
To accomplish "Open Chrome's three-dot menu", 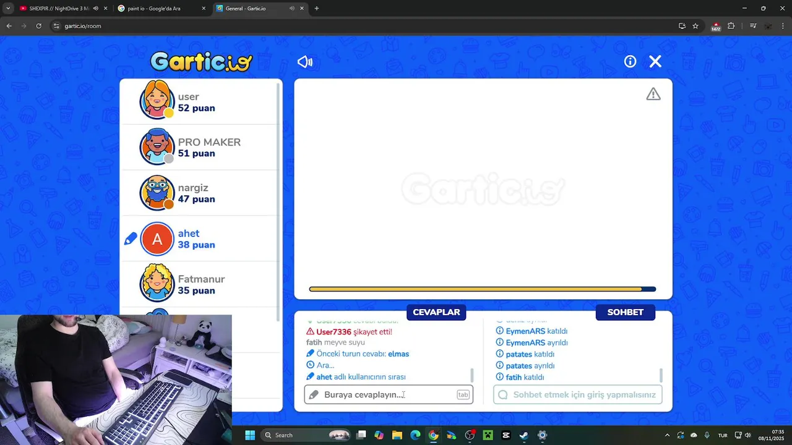I will point(783,26).
